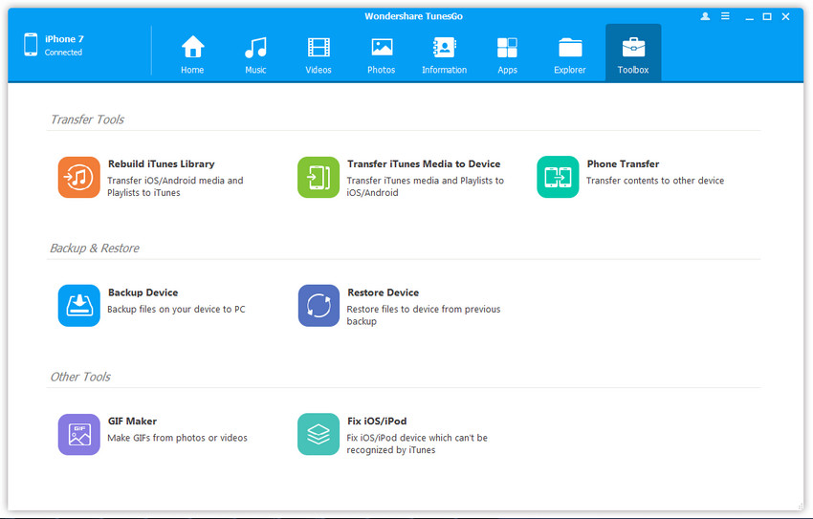
Task: Click the Toolbox tab
Action: tap(633, 54)
